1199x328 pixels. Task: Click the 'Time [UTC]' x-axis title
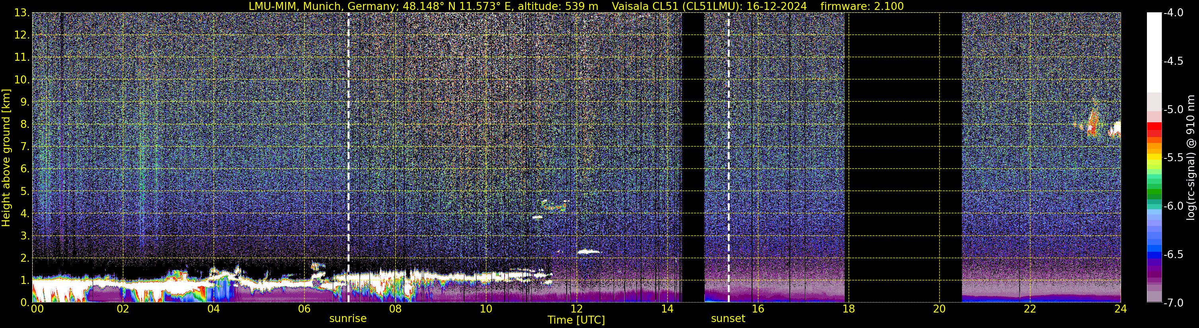point(576,320)
